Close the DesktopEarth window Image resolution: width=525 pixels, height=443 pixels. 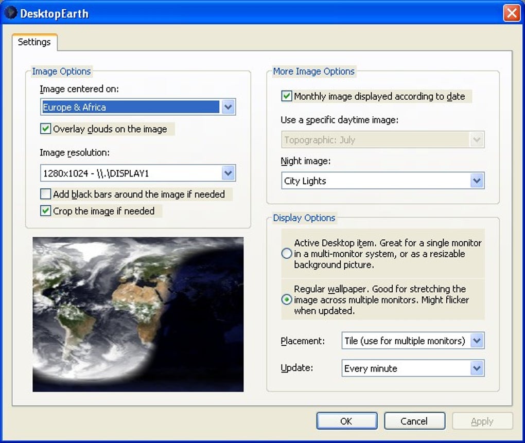pos(512,13)
